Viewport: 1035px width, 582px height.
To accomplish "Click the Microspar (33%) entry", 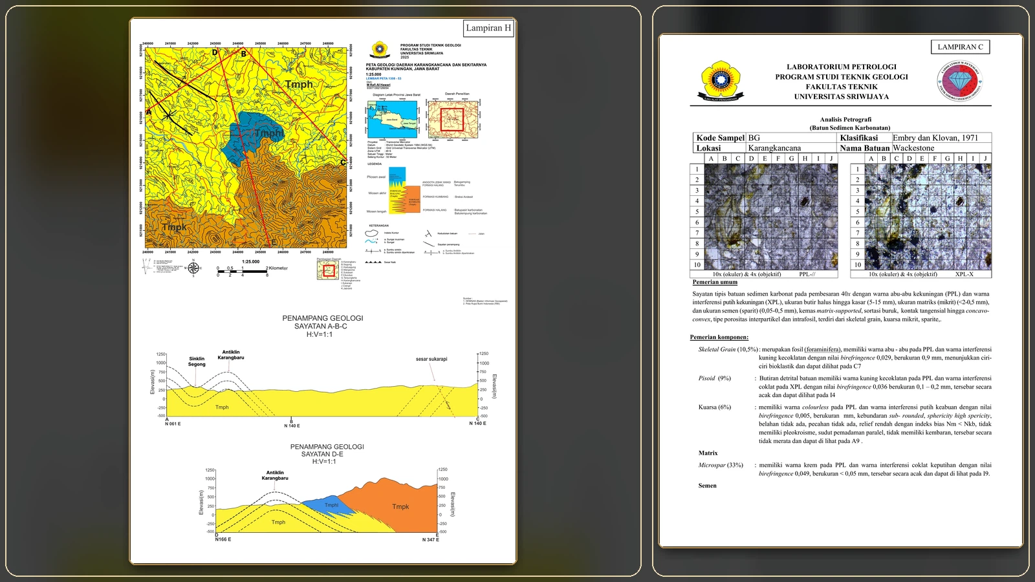I will [x=721, y=465].
